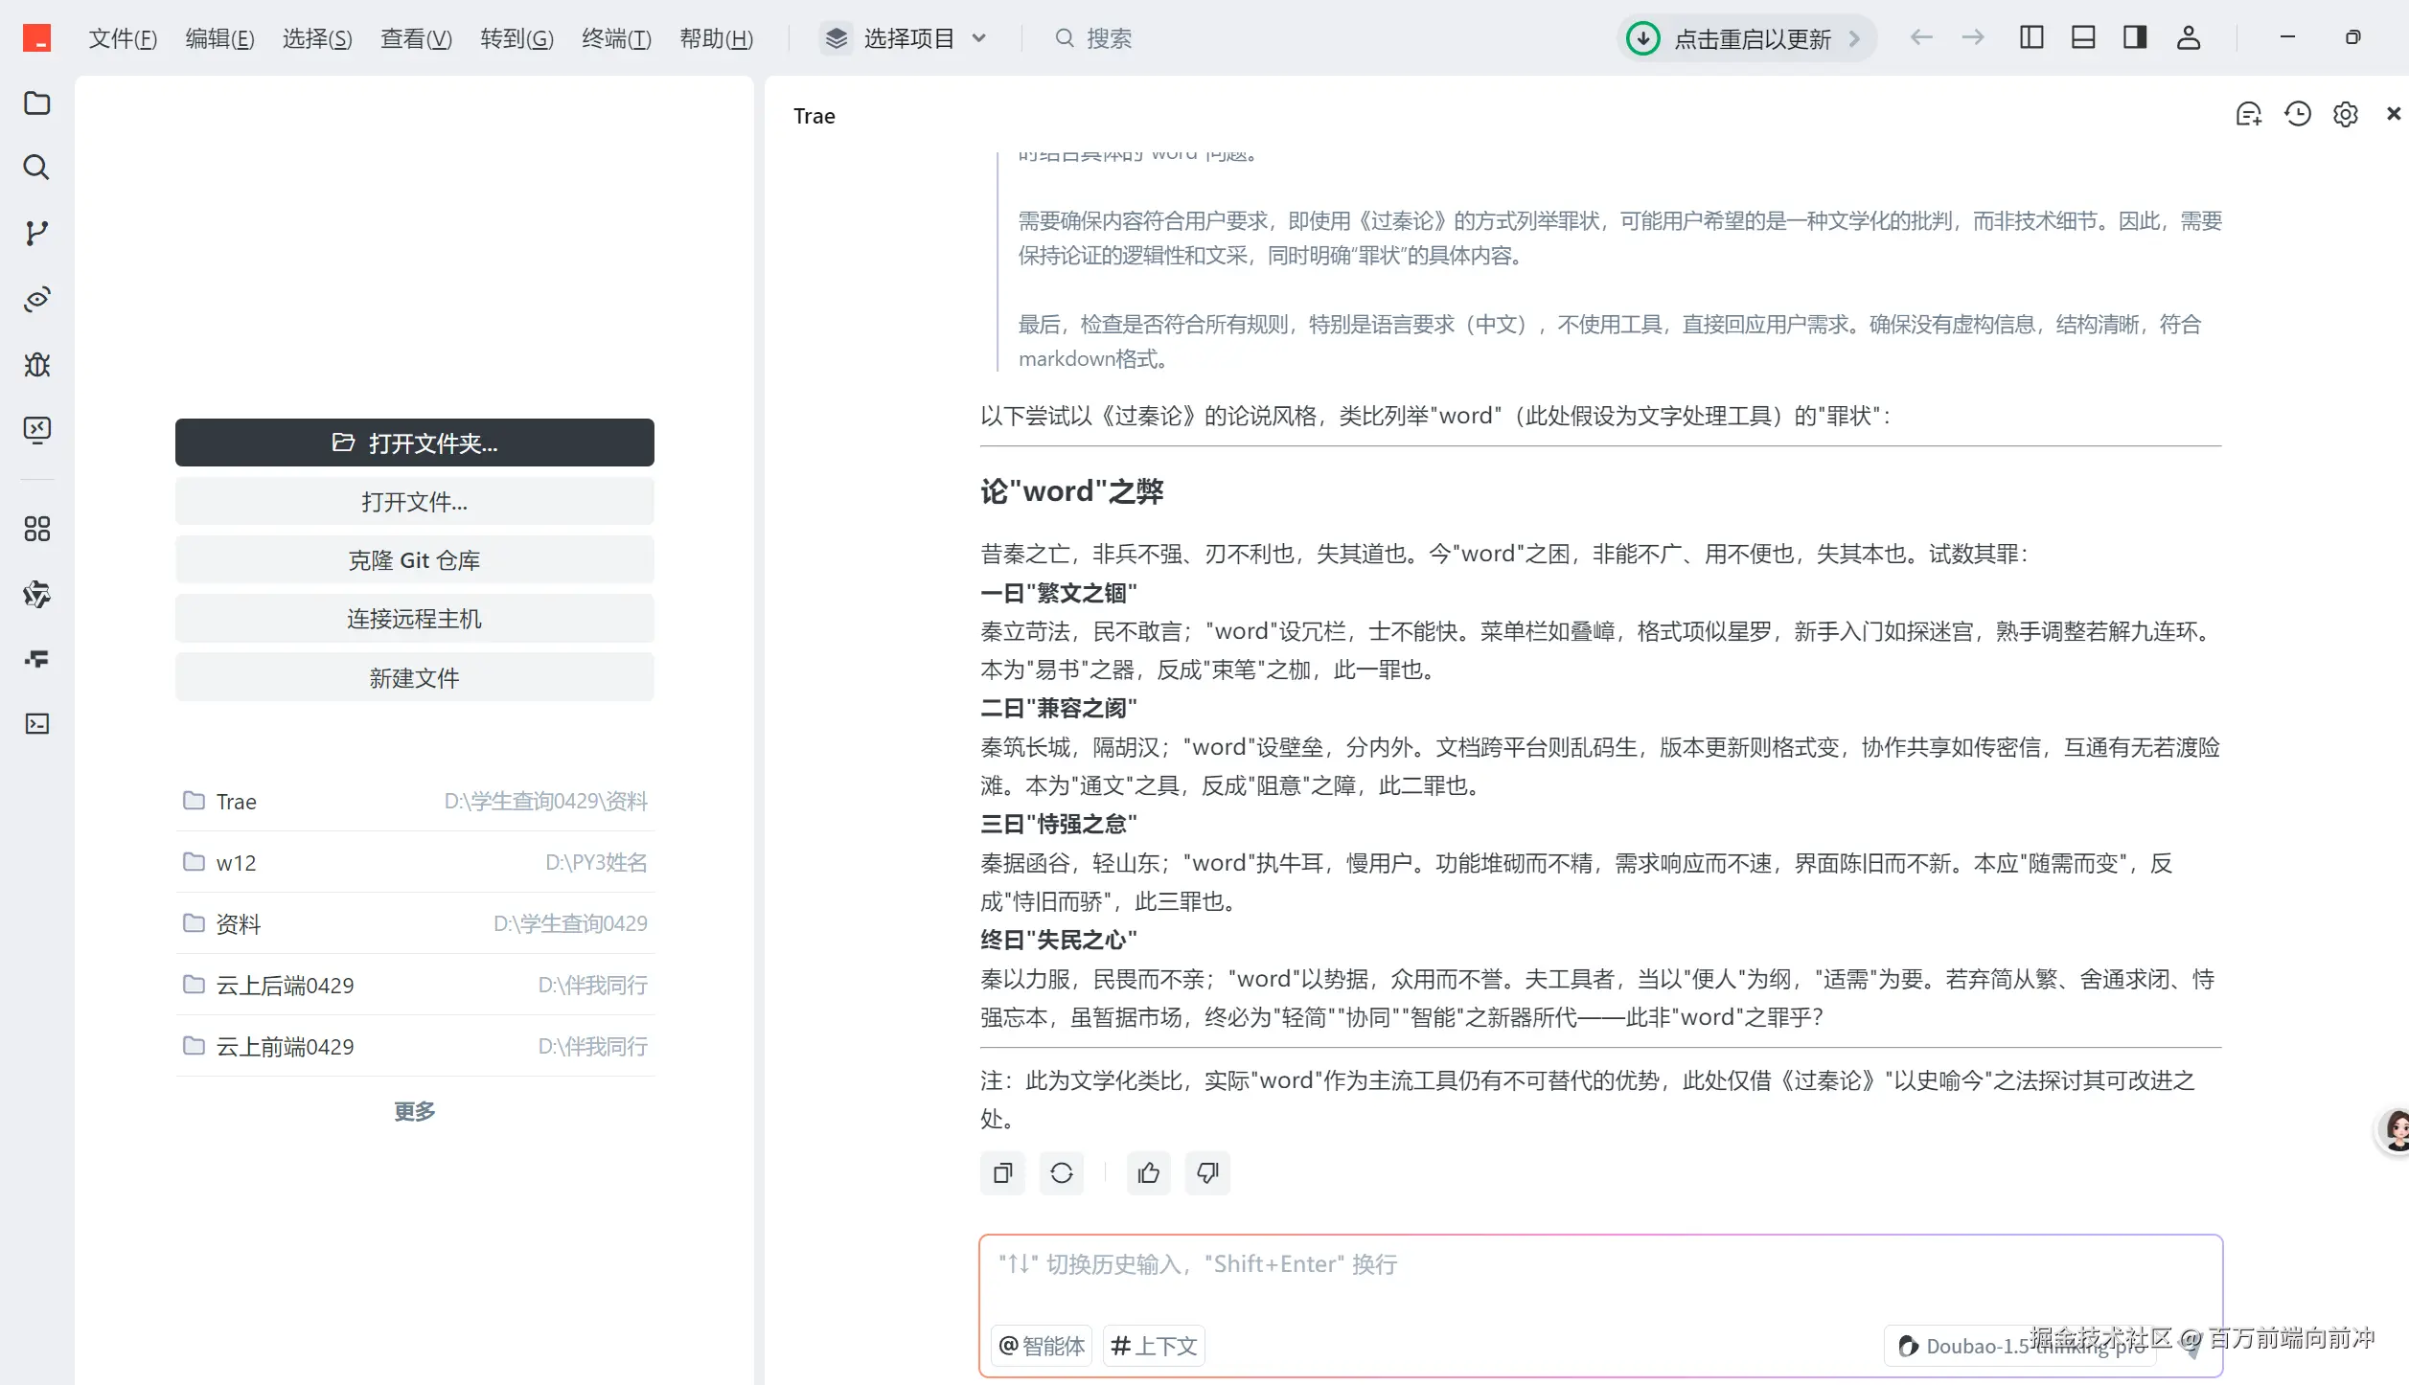Open the 帮助(H) menu
The width and height of the screenshot is (2409, 1385).
click(x=716, y=38)
